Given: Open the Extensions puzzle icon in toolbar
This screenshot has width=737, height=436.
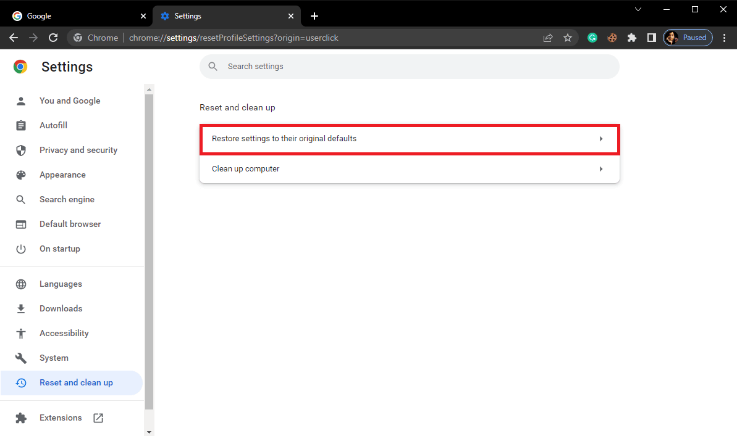Looking at the screenshot, I should 631,38.
